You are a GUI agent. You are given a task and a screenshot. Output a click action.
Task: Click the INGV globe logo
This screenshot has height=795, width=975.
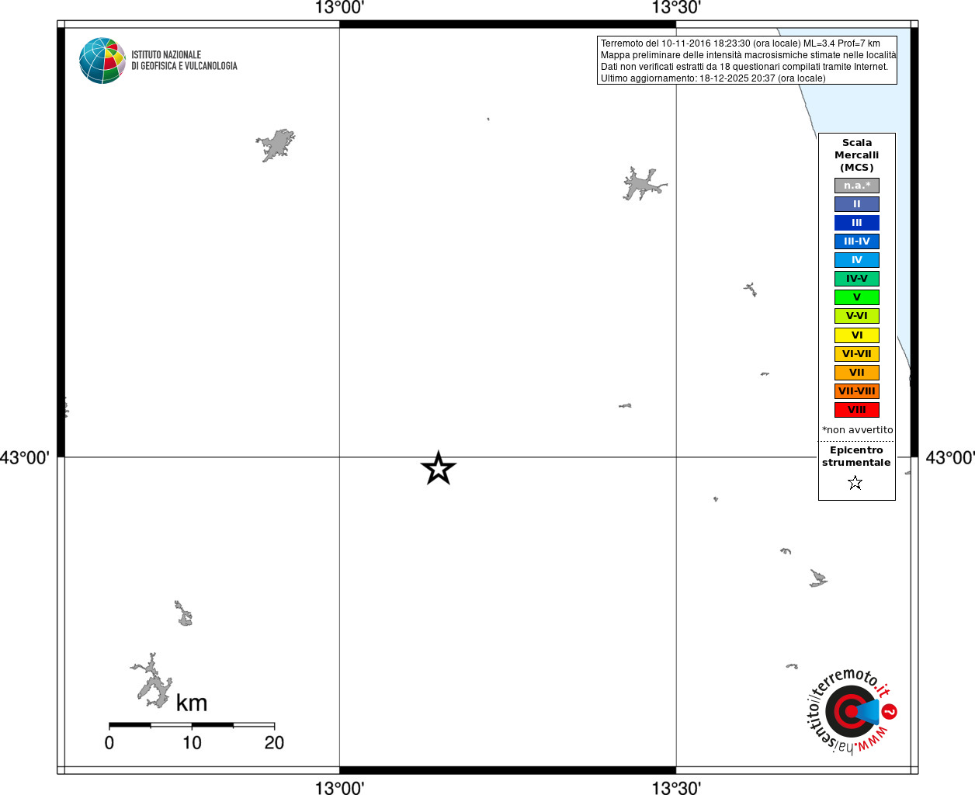102,61
